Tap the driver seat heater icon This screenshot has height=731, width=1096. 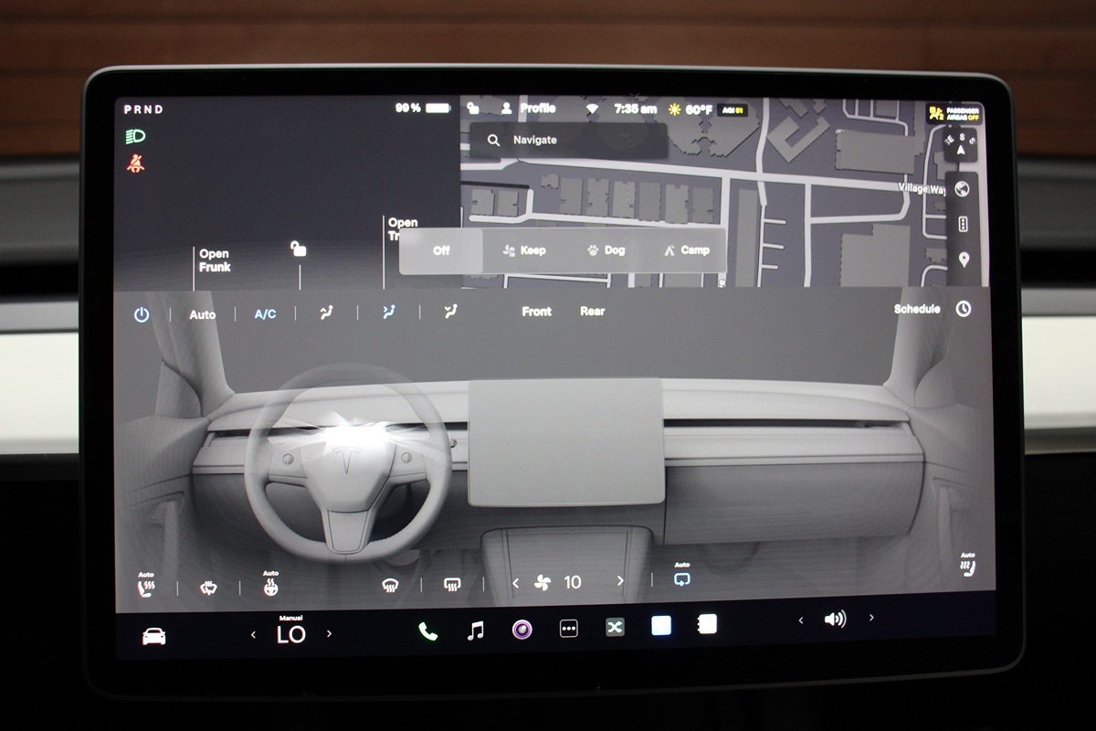click(x=145, y=585)
